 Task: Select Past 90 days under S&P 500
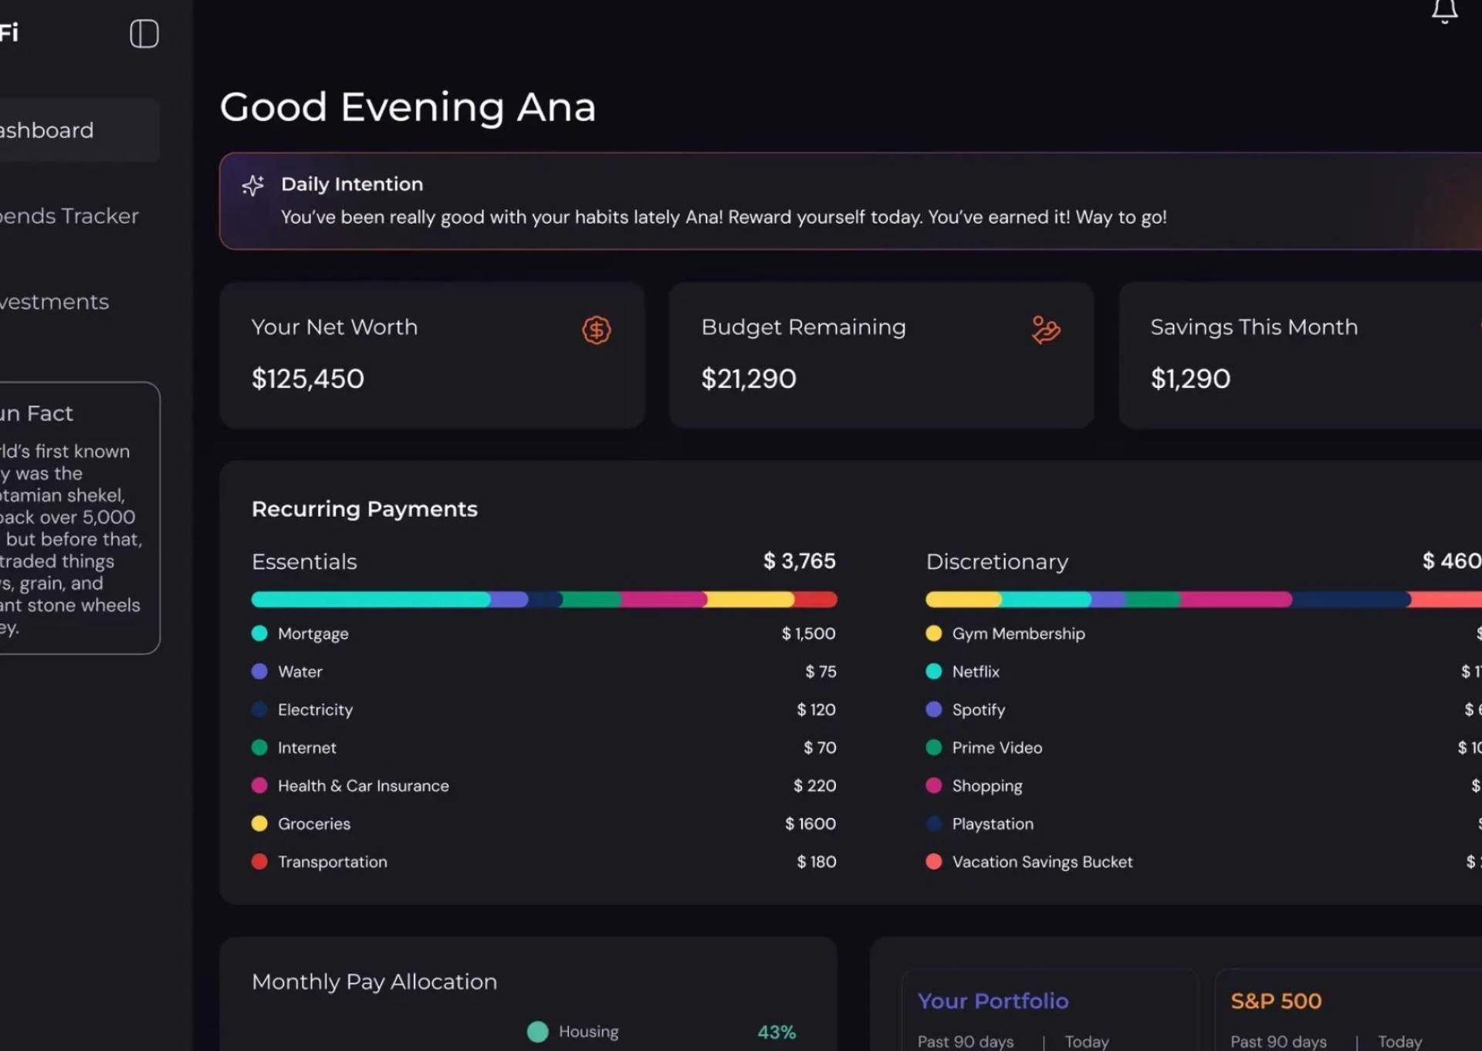coord(1278,1042)
